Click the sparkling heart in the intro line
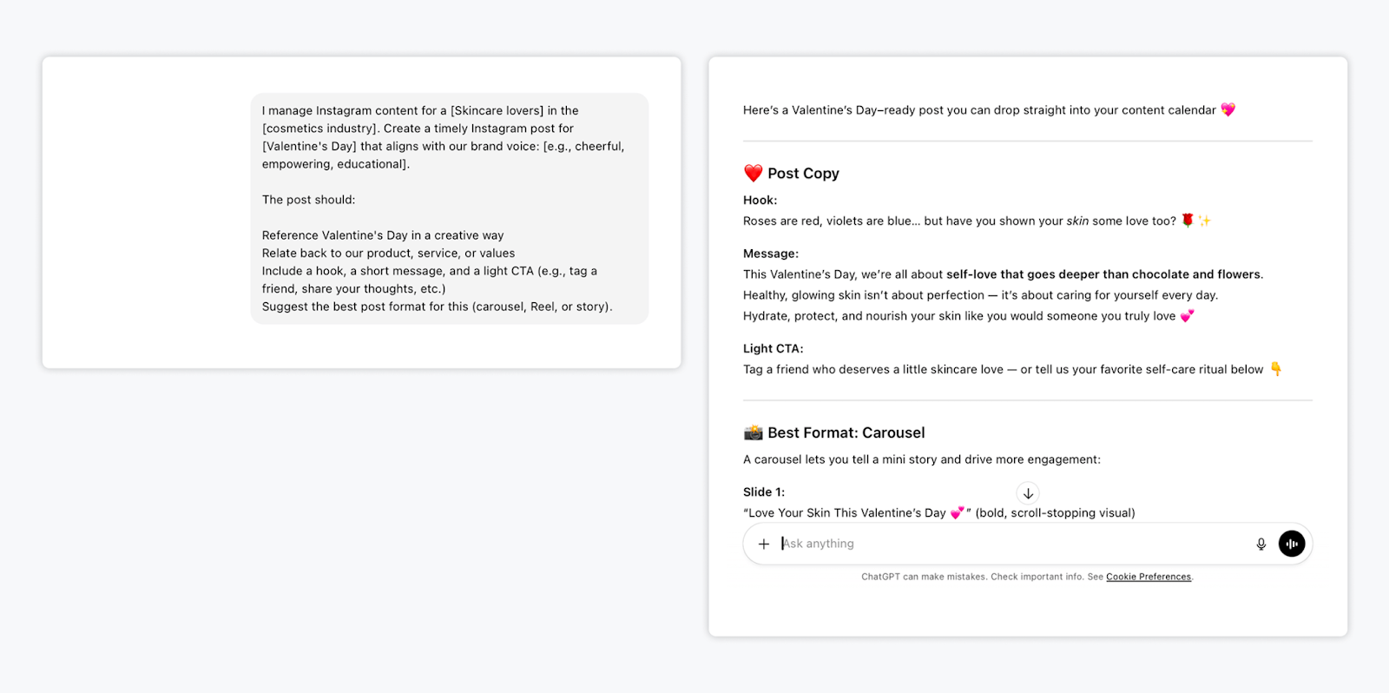1389x693 pixels. (1228, 109)
